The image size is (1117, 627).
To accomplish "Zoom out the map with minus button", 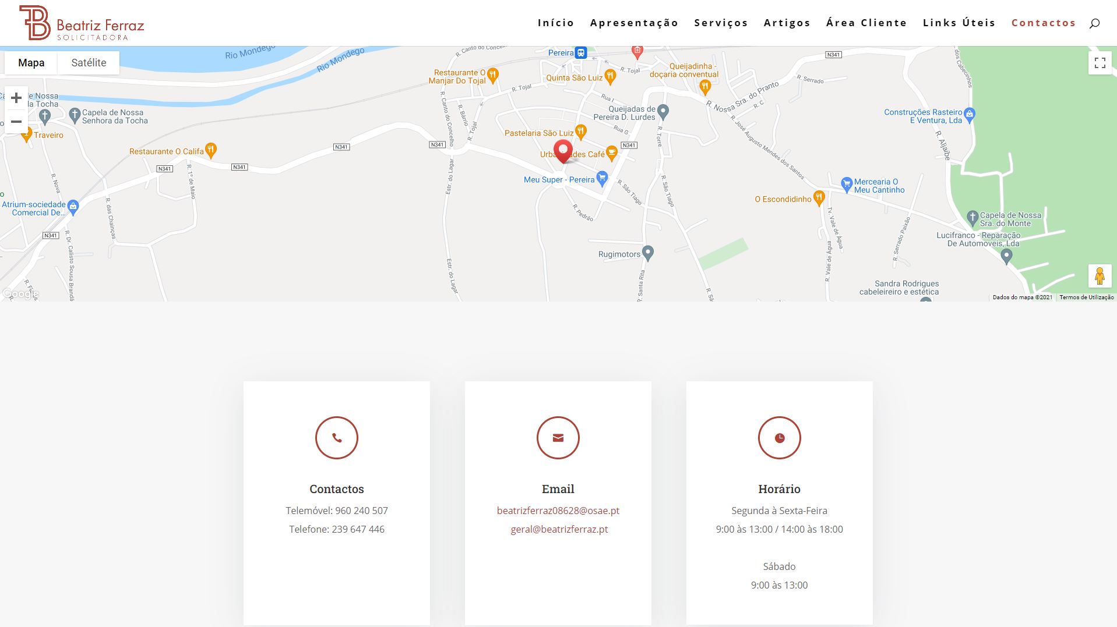I will tap(16, 122).
